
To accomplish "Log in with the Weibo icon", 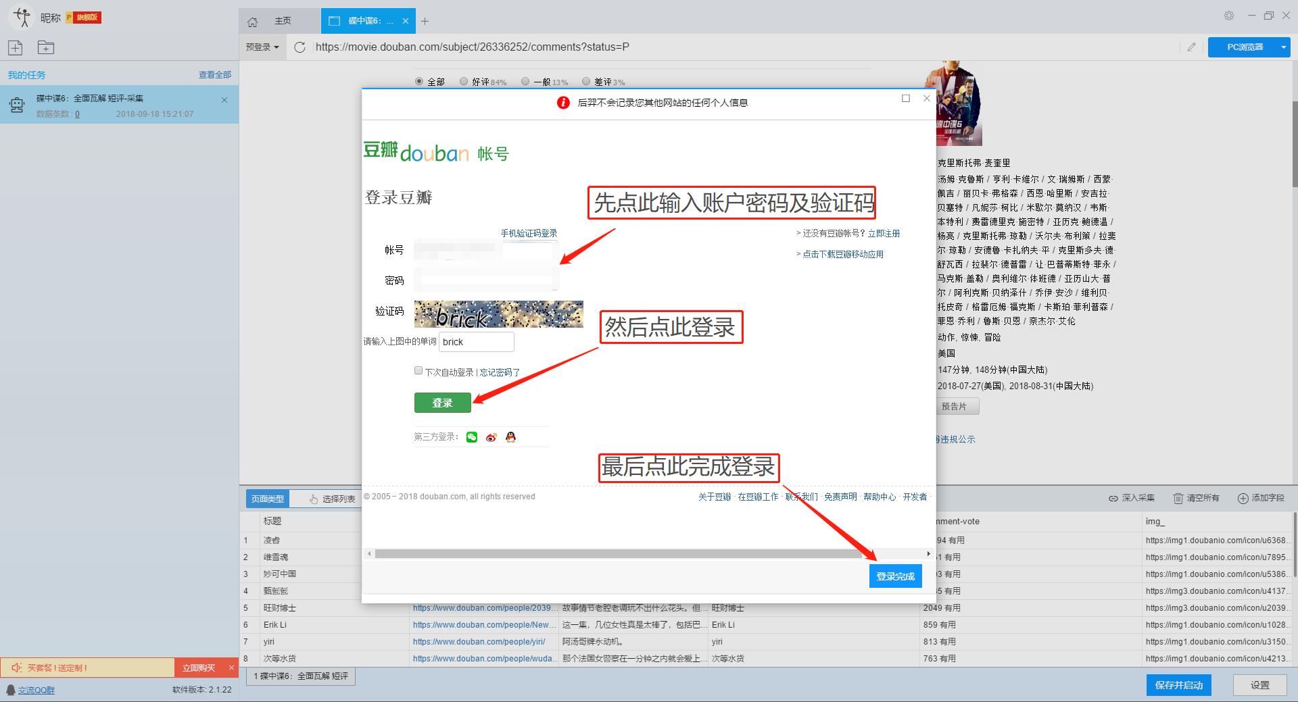I will click(491, 437).
